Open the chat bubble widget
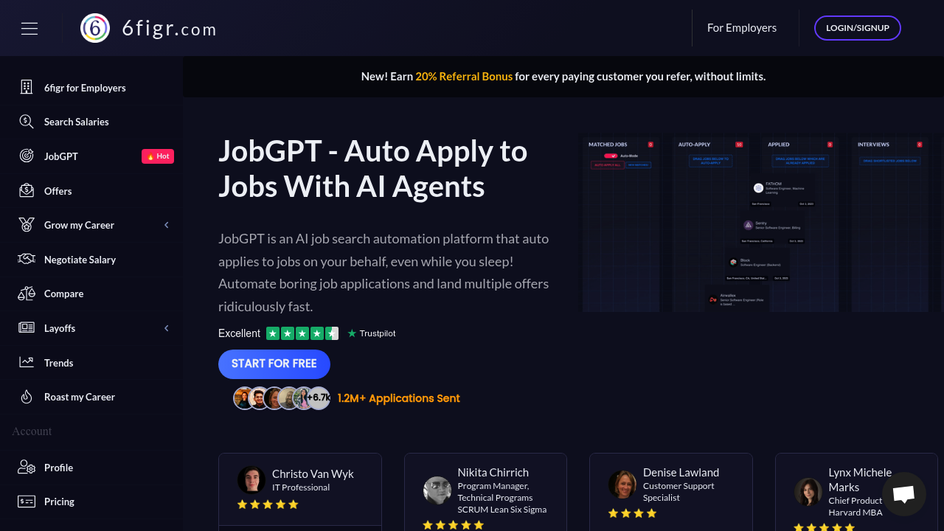Viewport: 944px width, 531px height. point(903,494)
